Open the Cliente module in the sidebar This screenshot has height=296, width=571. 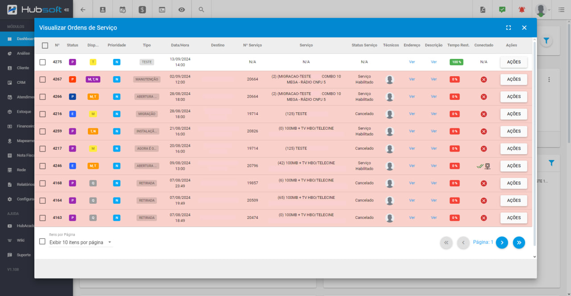coord(18,68)
